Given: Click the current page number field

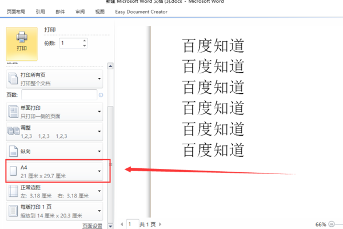Looking at the screenshot, I should pos(133,224).
